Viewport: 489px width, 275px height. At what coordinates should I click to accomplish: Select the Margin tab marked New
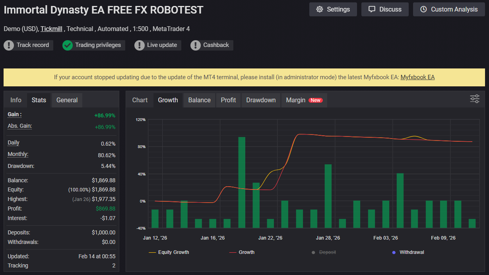pyautogui.click(x=304, y=100)
